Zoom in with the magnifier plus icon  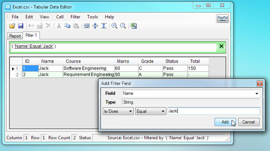click(114, 26)
